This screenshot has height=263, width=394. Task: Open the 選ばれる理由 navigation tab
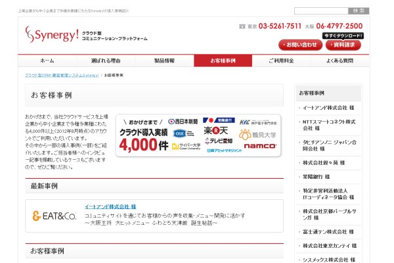(x=106, y=60)
